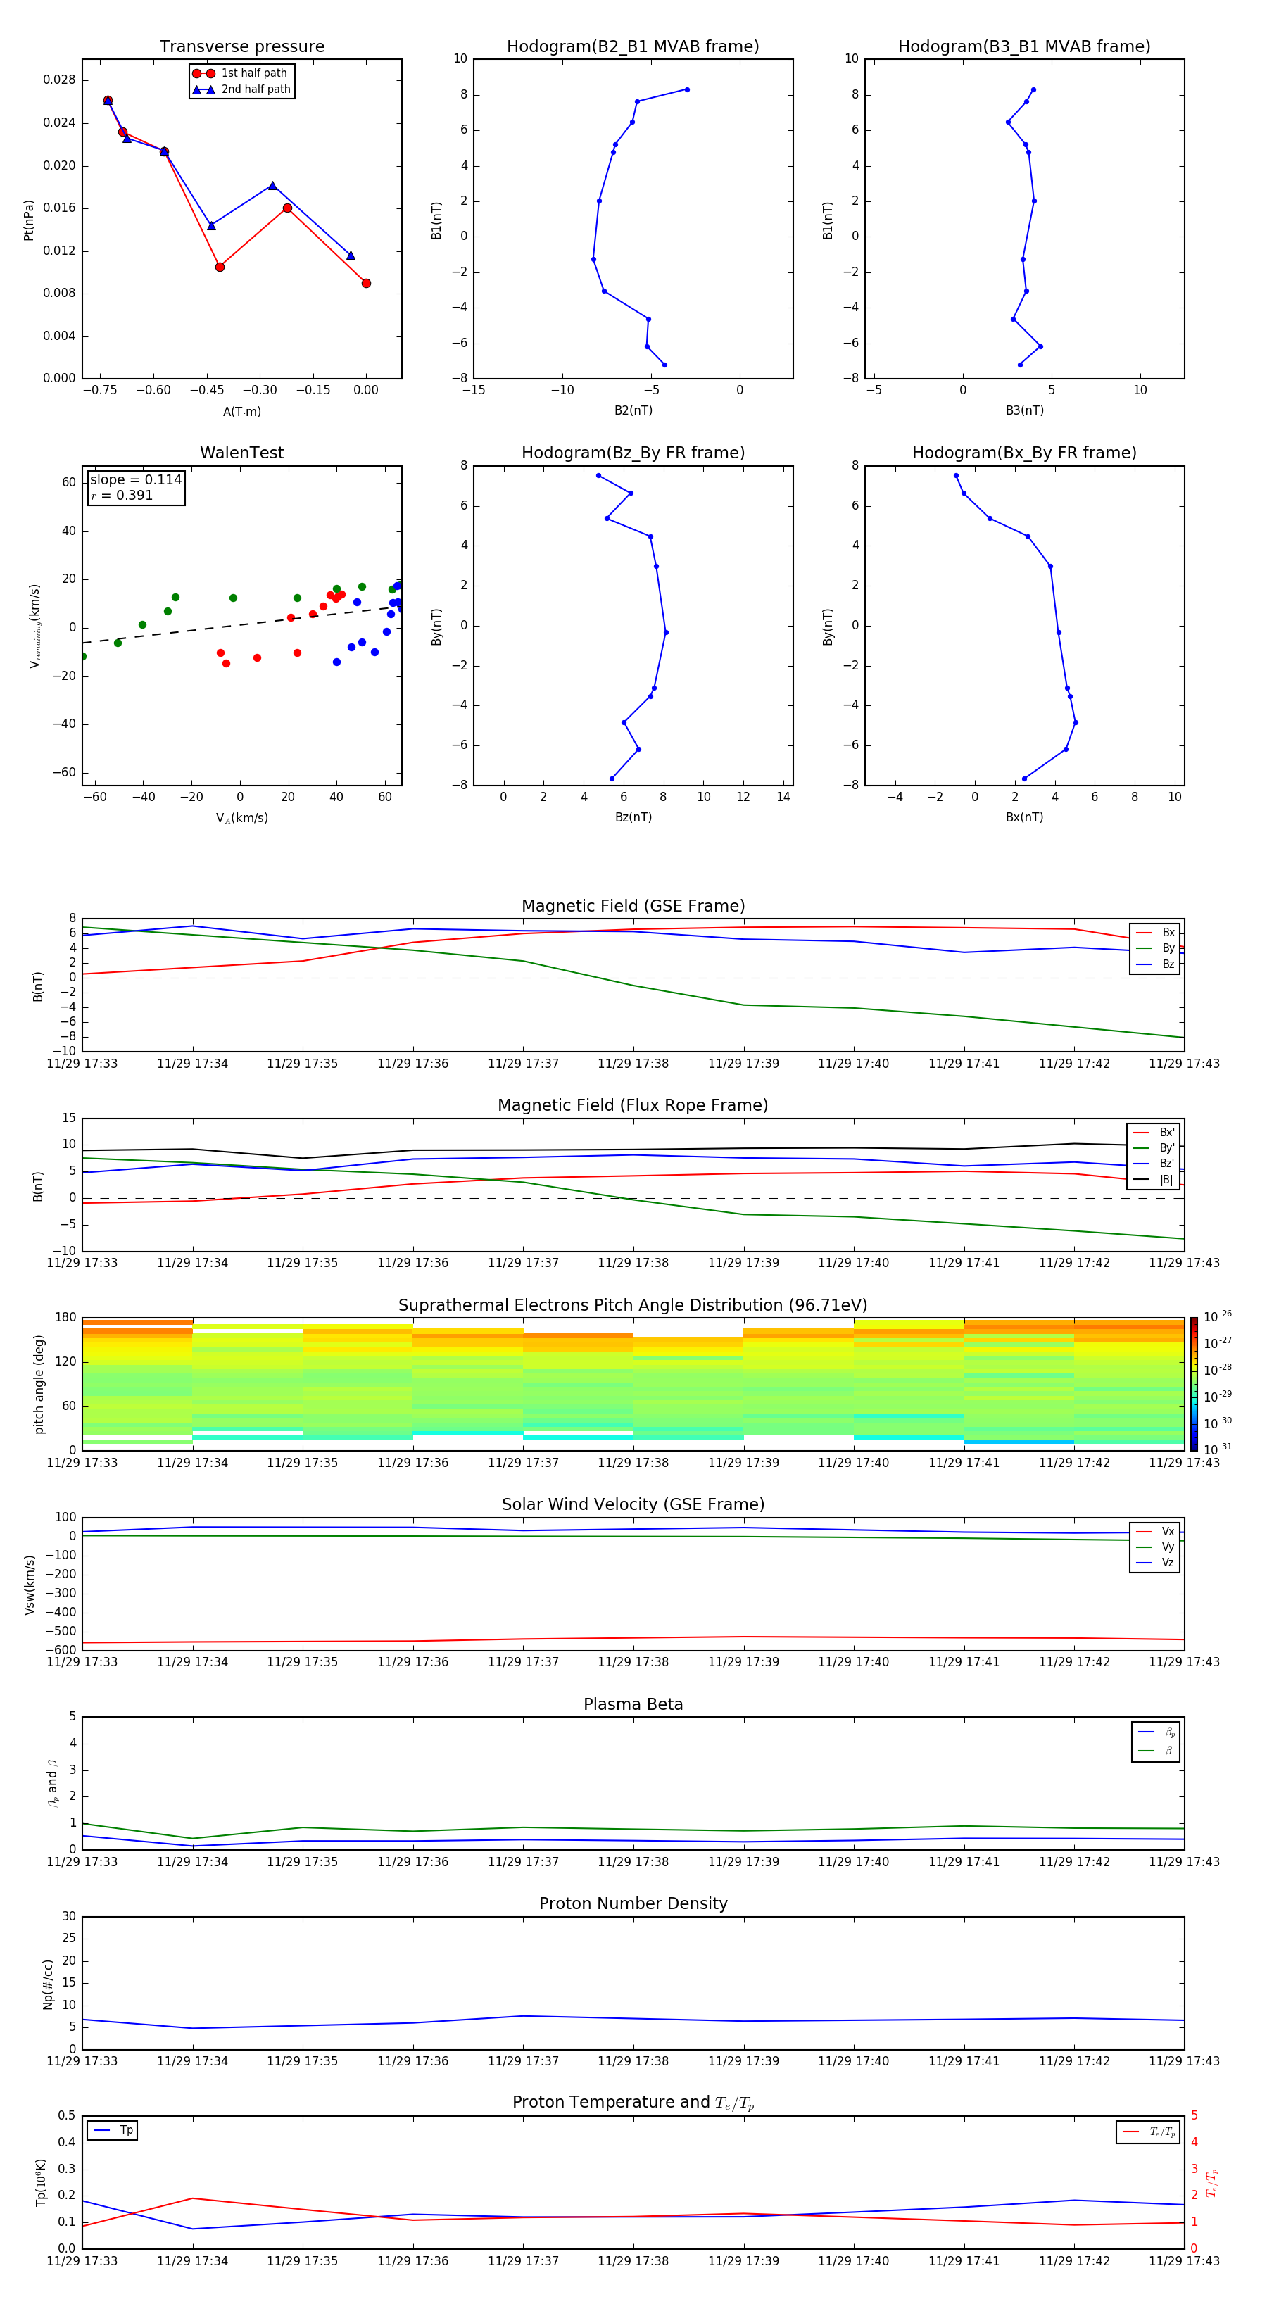Click the 'Suprathermal Electrons Pitch Angle Distribution' title
The height and width of the screenshot is (2323, 1267).
tap(633, 1305)
